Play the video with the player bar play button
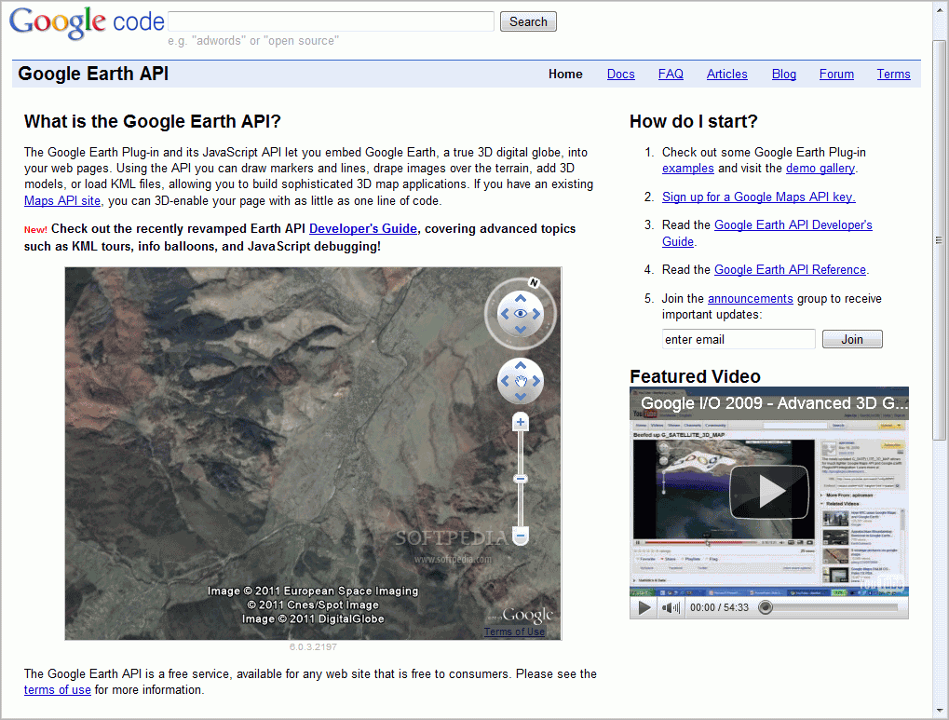949x720 pixels. click(x=644, y=607)
